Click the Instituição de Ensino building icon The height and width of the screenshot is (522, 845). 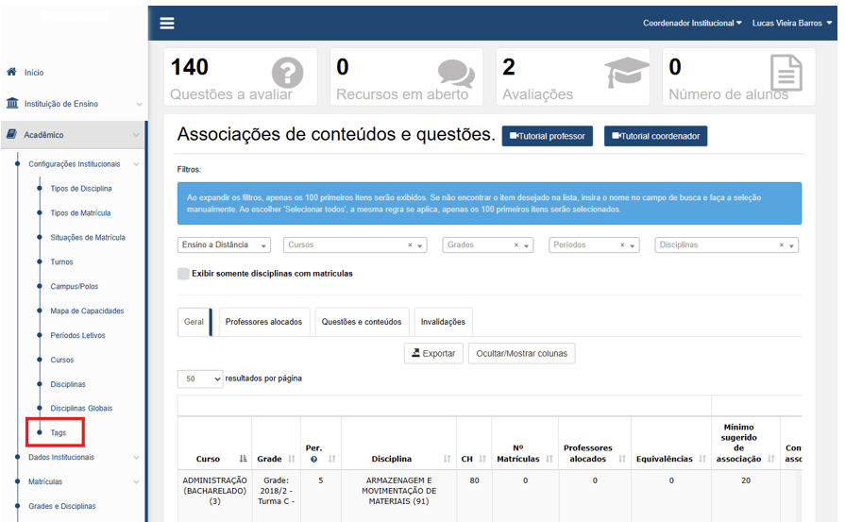[x=12, y=103]
